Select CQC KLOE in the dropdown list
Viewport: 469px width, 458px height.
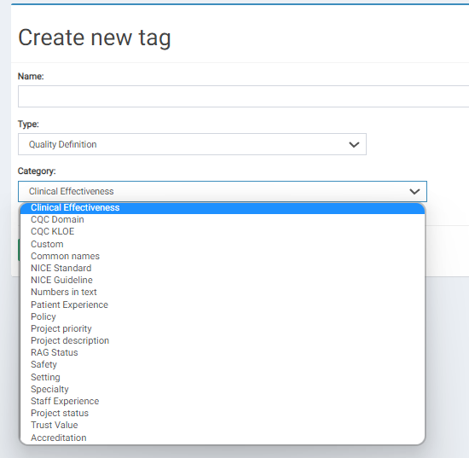223,231
